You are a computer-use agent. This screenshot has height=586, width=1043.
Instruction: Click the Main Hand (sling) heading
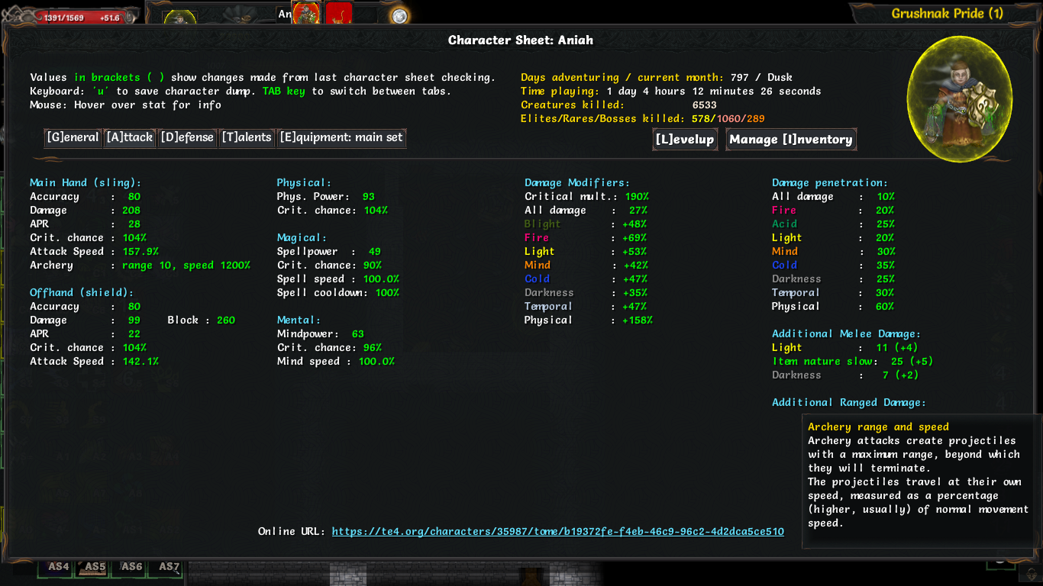tap(86, 182)
